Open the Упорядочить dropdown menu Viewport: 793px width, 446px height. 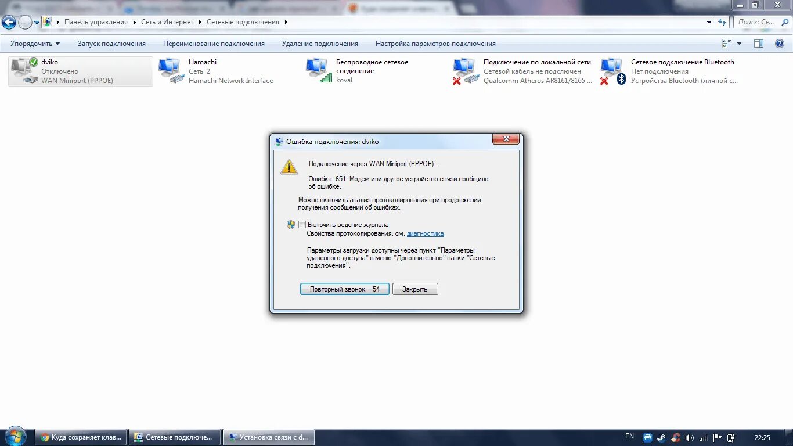[x=35, y=44]
